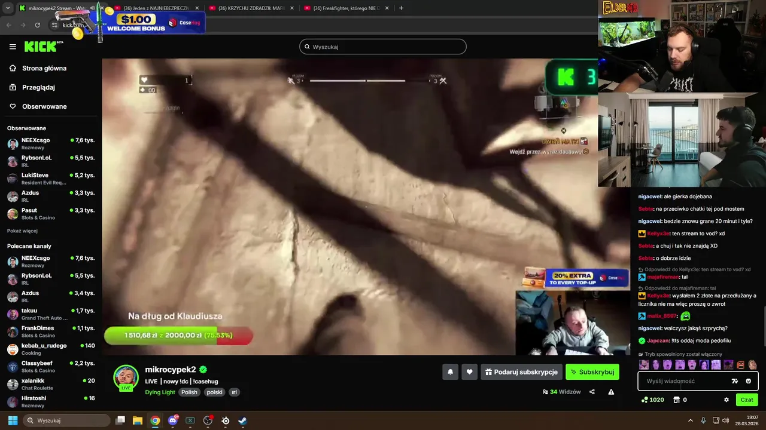
Task: Go back in browser history
Action: [x=8, y=25]
